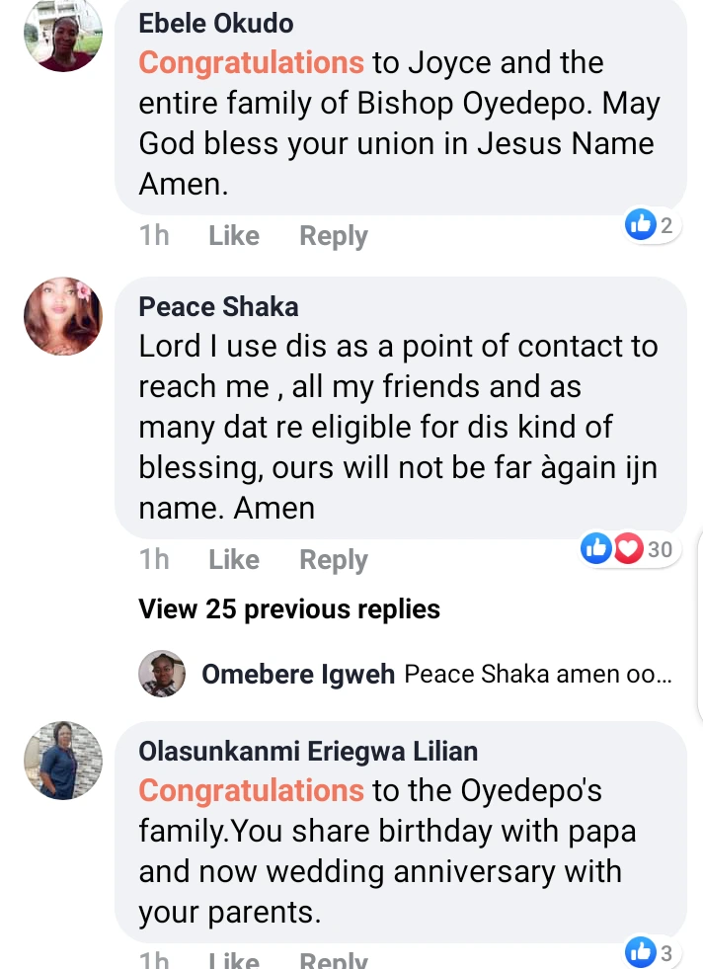
Task: Open Omebere Igweh's small avatar
Action: coord(162,674)
